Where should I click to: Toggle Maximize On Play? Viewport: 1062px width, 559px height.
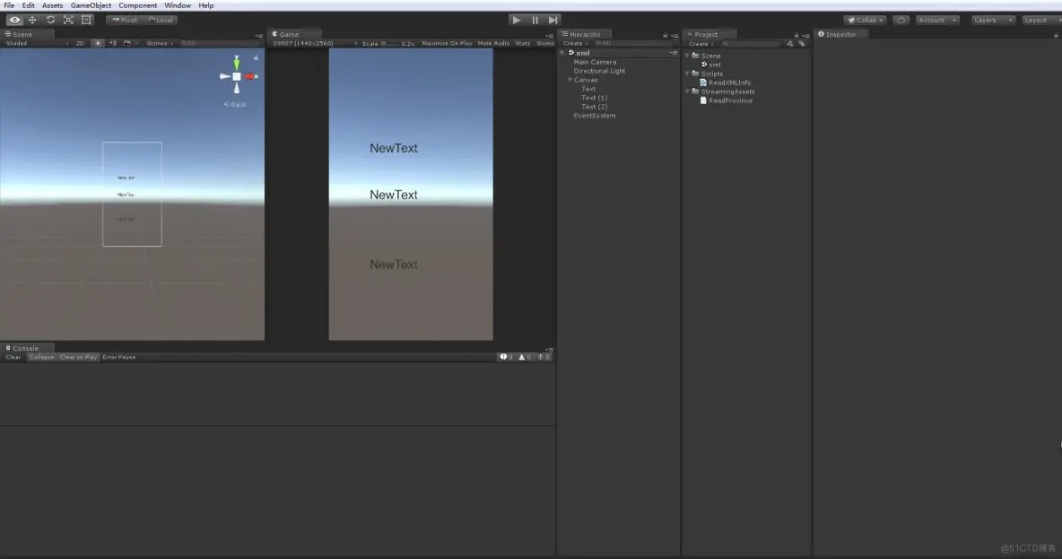click(447, 43)
